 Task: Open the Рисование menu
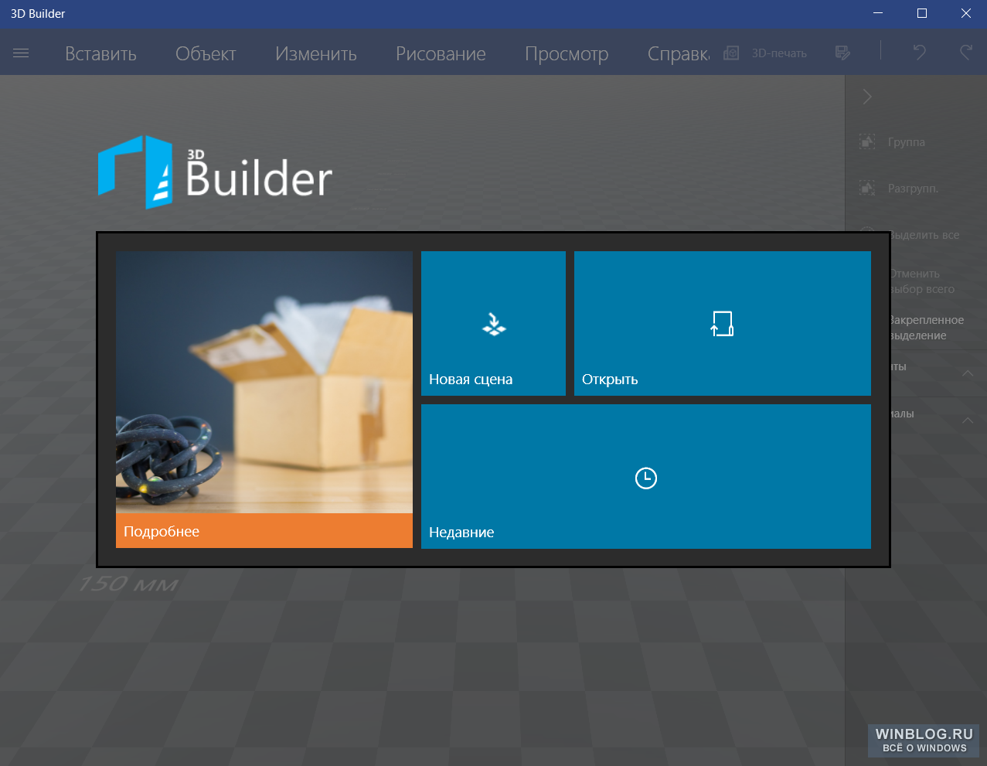click(x=441, y=54)
